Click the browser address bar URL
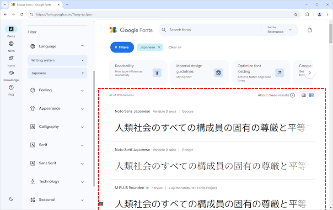333x210 pixels. pyautogui.click(x=64, y=15)
